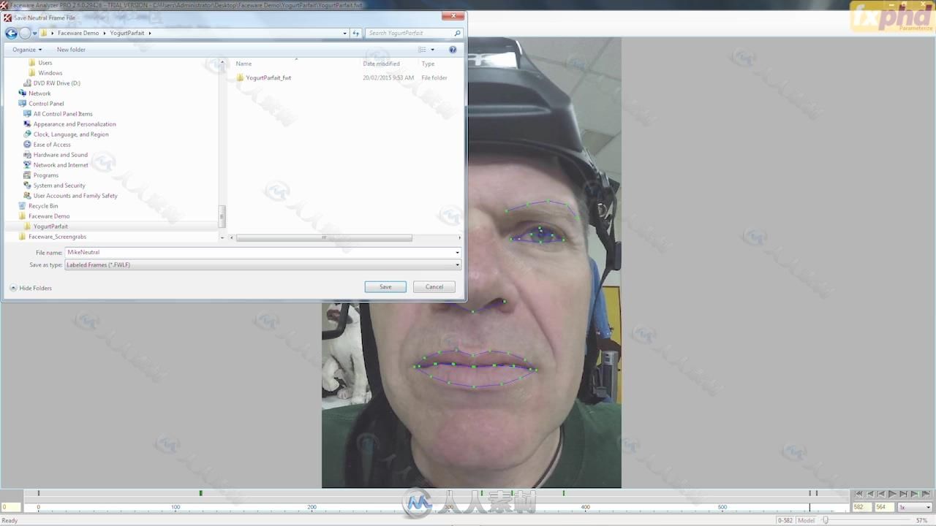Screen dimensions: 936x526
Task: Click the green timeline marker near frame 385
Action: click(564, 493)
